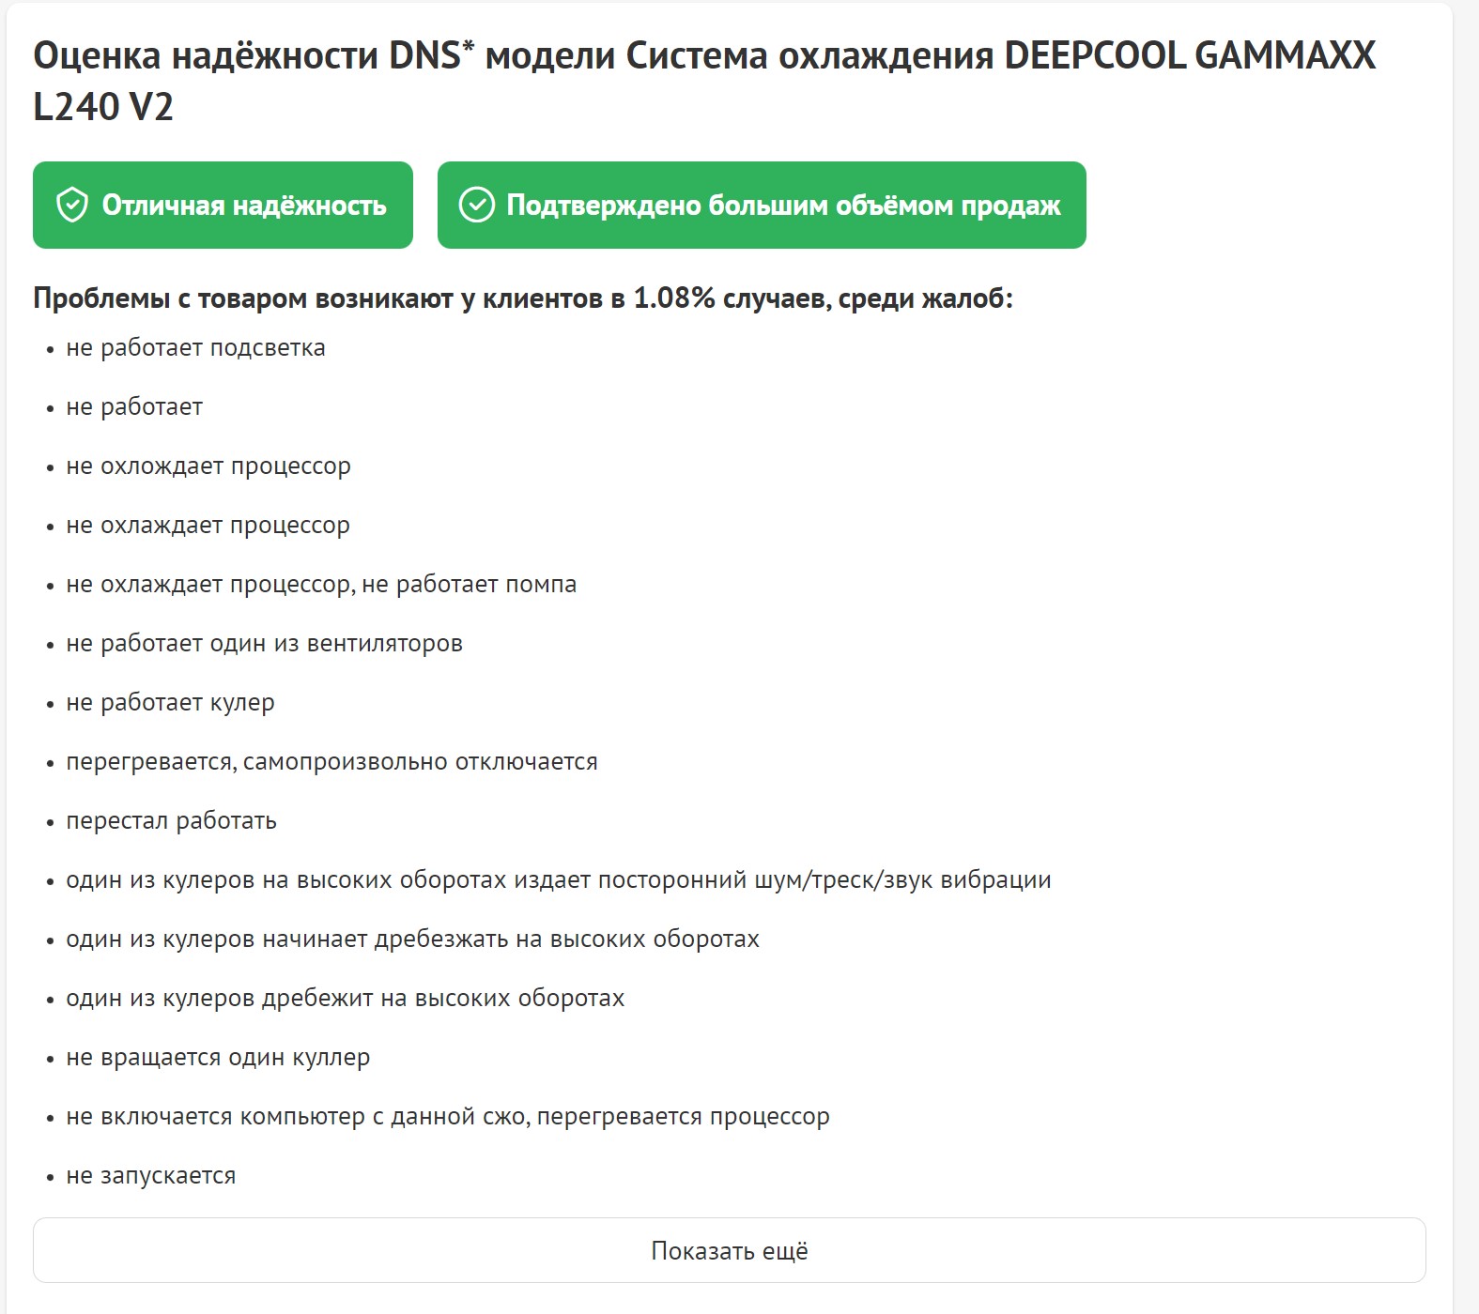1479x1314 pixels.
Task: Click the shield checkmark icon
Action: click(x=72, y=205)
